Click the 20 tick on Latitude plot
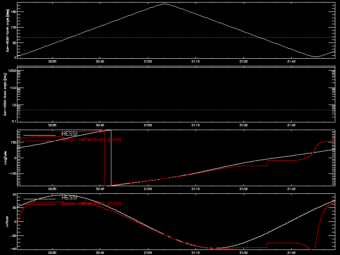 [14, 208]
